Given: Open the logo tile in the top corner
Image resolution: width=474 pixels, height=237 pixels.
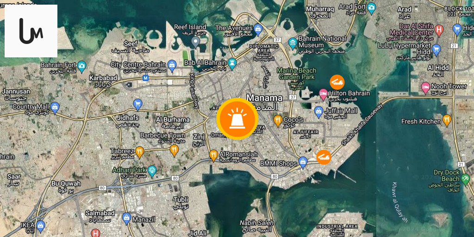Looking at the screenshot, I should tap(31, 31).
